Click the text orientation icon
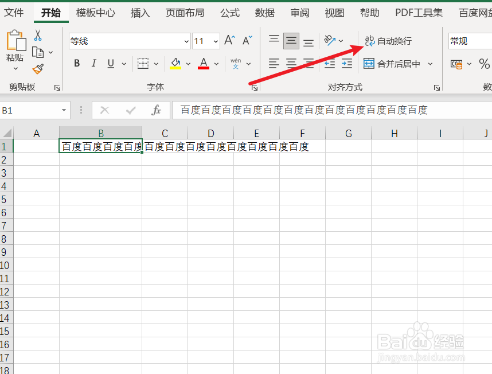Screen dimensions: 492x374 pos(330,41)
